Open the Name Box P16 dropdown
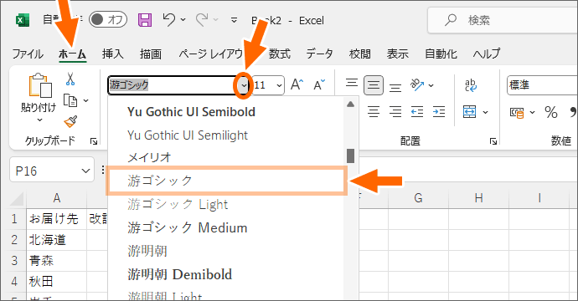 tap(85, 171)
